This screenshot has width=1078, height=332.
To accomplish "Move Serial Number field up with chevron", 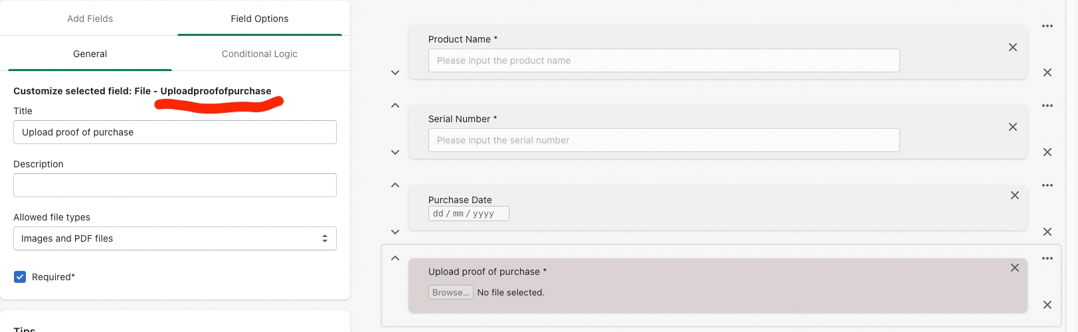I will 395,106.
